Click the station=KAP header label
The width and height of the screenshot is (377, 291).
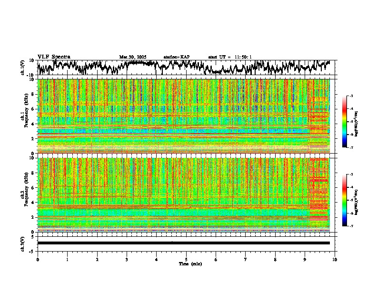pyautogui.click(x=177, y=57)
